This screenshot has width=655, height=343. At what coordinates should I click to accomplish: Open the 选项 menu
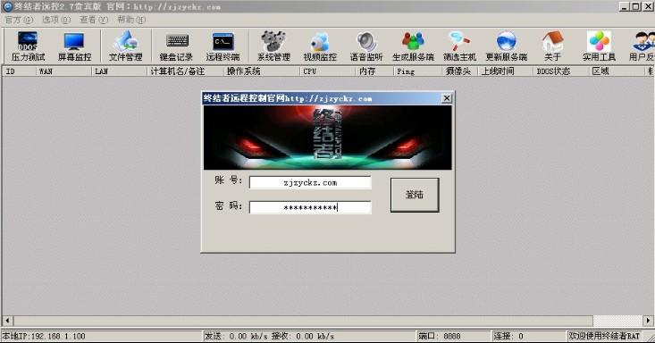coord(56,20)
